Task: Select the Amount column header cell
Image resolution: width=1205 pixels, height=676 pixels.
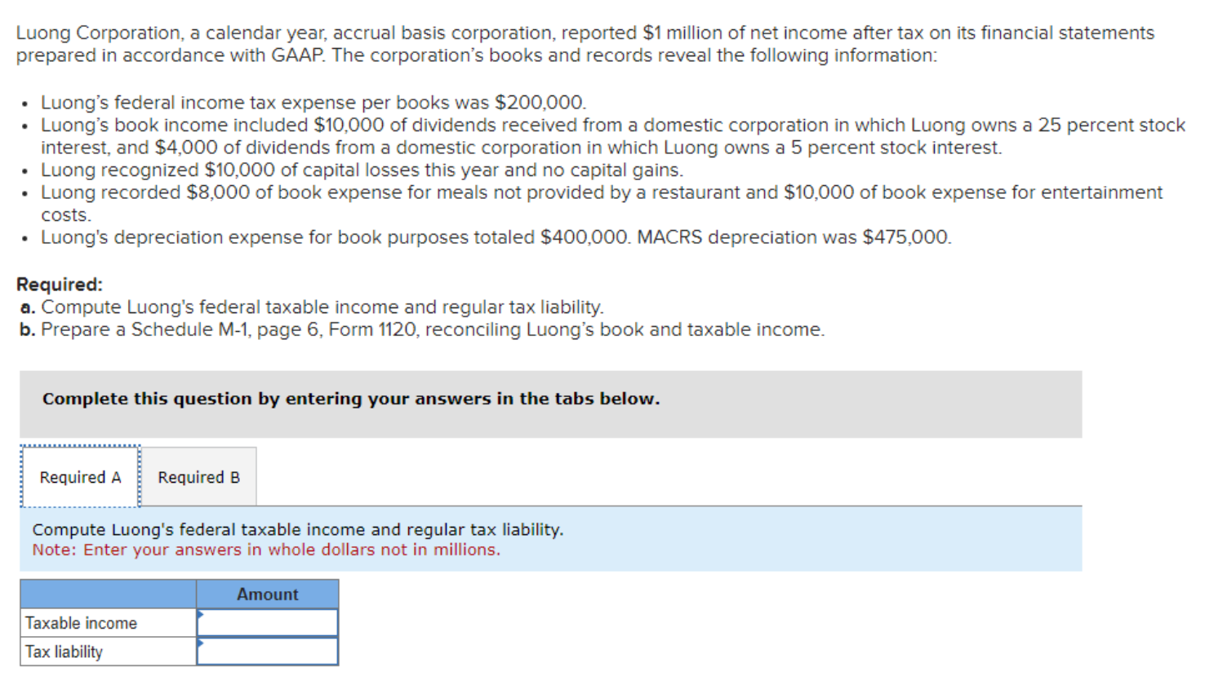Action: (x=267, y=594)
